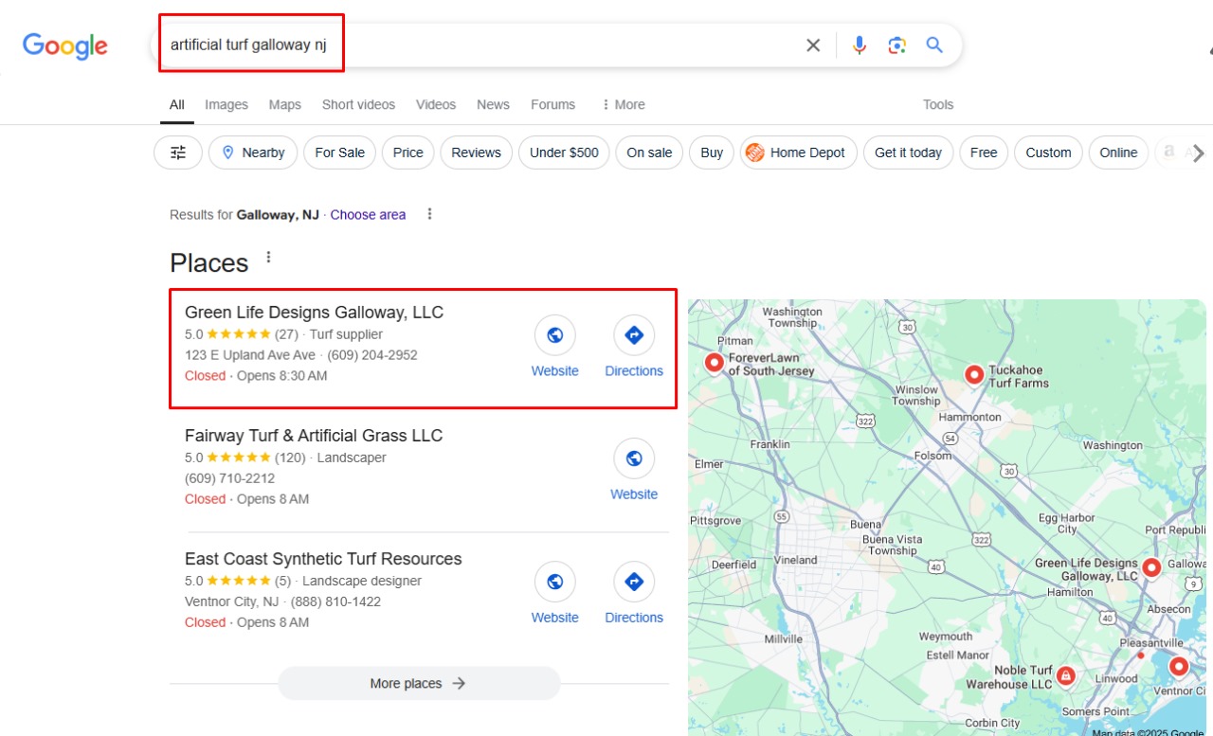Click the More places button
The height and width of the screenshot is (736, 1213).
(x=419, y=683)
